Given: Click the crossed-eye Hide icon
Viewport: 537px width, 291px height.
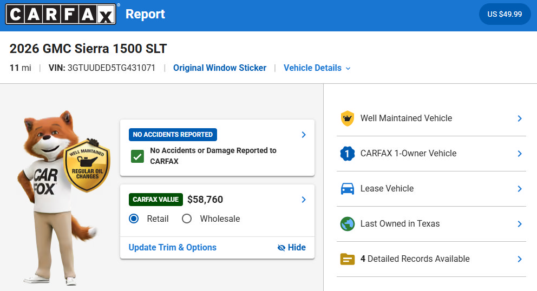Looking at the screenshot, I should (281, 248).
